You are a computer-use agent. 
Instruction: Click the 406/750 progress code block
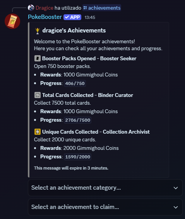pos(75,83)
